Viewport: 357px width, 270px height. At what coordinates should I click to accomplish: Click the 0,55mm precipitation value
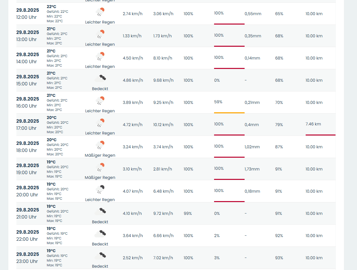click(x=253, y=14)
